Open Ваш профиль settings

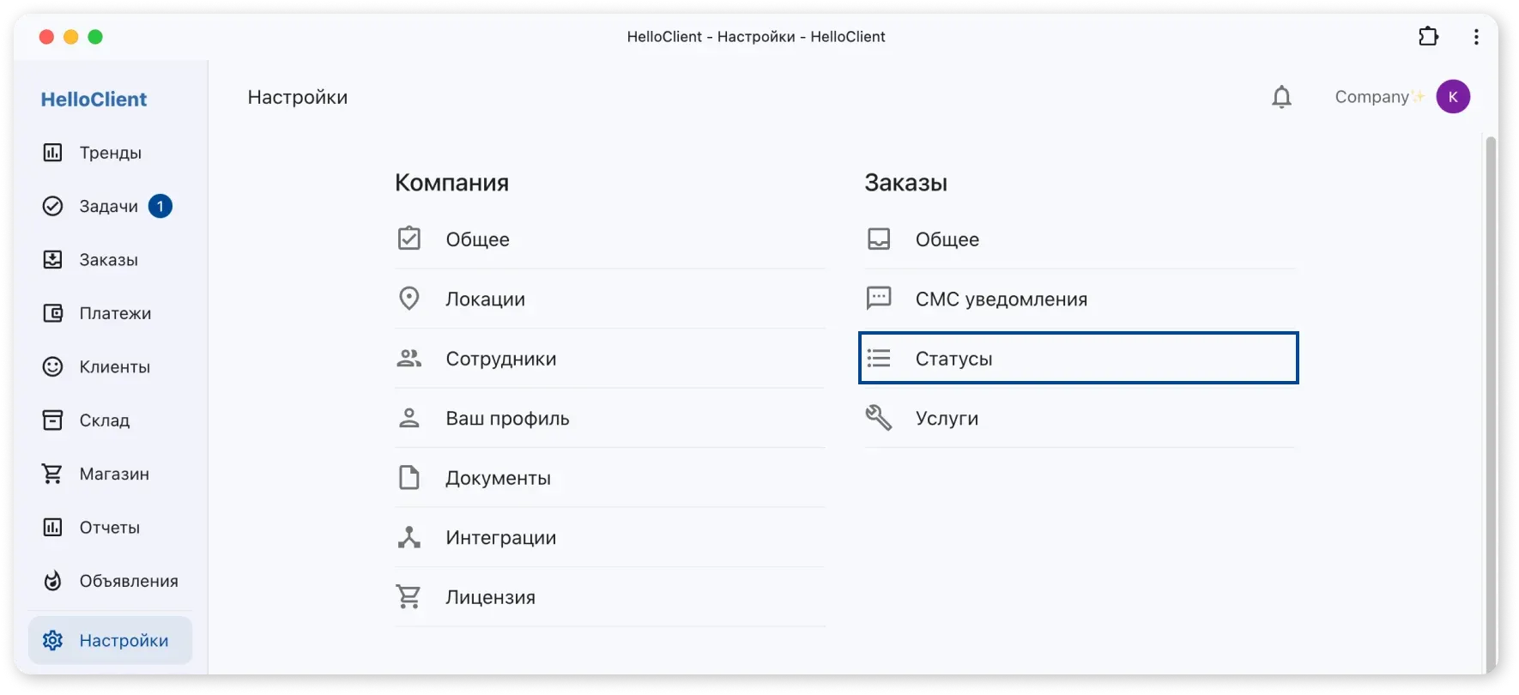coord(610,418)
